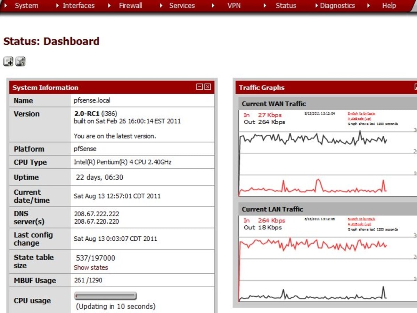Click the 'Current date/time' row label
This screenshot has height=313, width=417.
coord(32,196)
